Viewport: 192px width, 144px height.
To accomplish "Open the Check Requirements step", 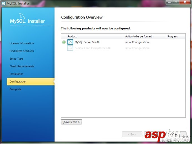I will click(x=22, y=66).
